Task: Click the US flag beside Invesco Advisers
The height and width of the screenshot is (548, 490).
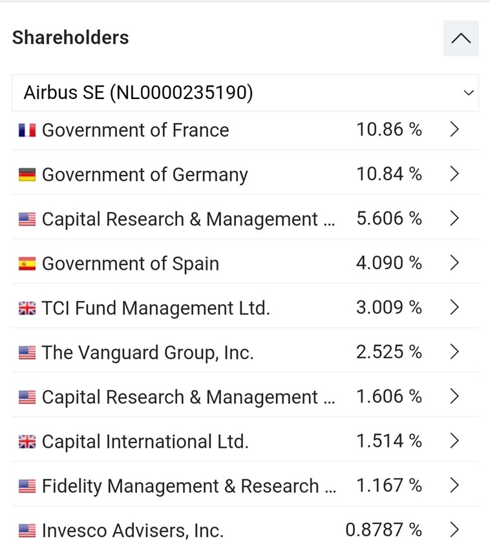Action: coord(27,531)
